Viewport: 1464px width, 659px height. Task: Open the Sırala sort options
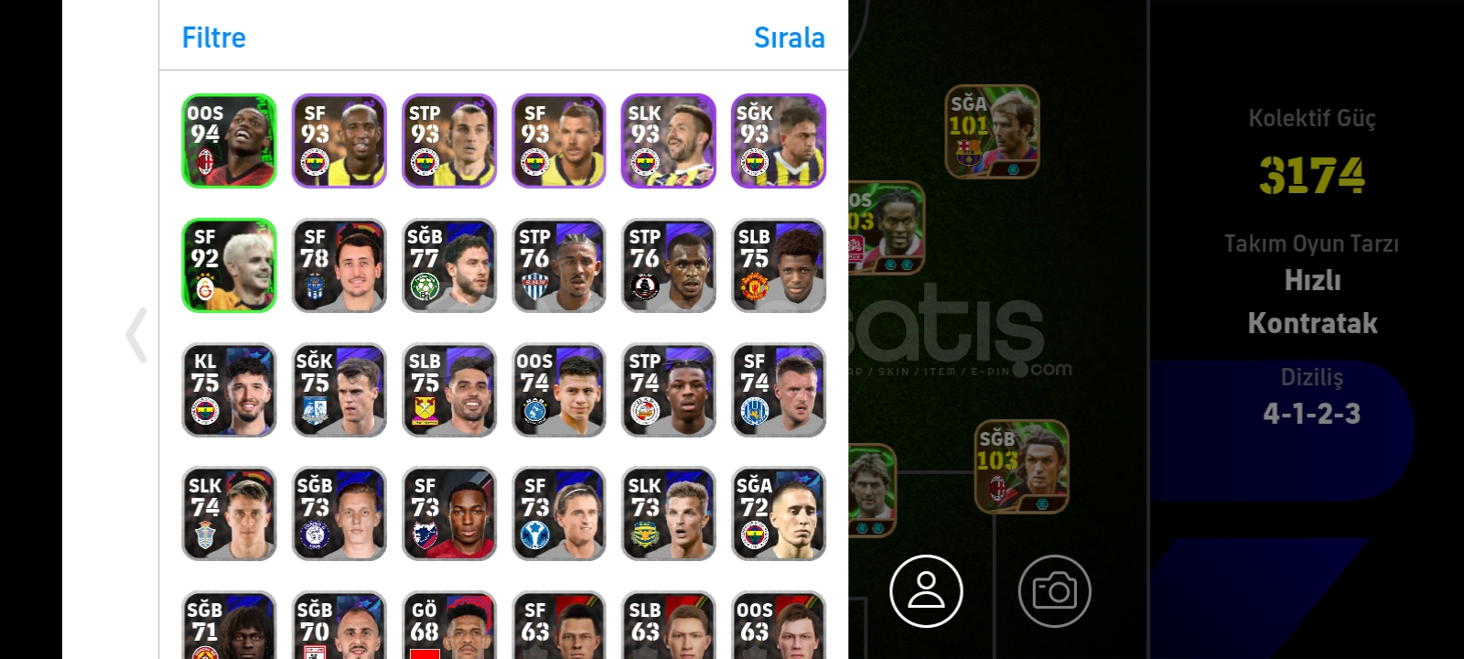pyautogui.click(x=789, y=38)
